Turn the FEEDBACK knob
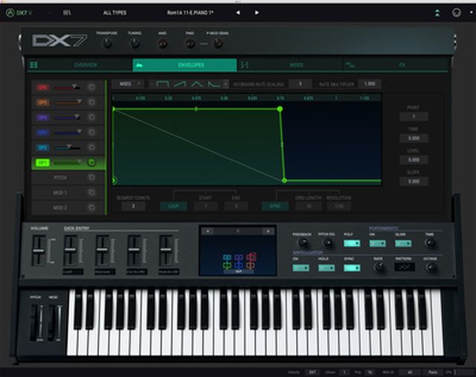The height and width of the screenshot is (377, 476). pyautogui.click(x=303, y=242)
